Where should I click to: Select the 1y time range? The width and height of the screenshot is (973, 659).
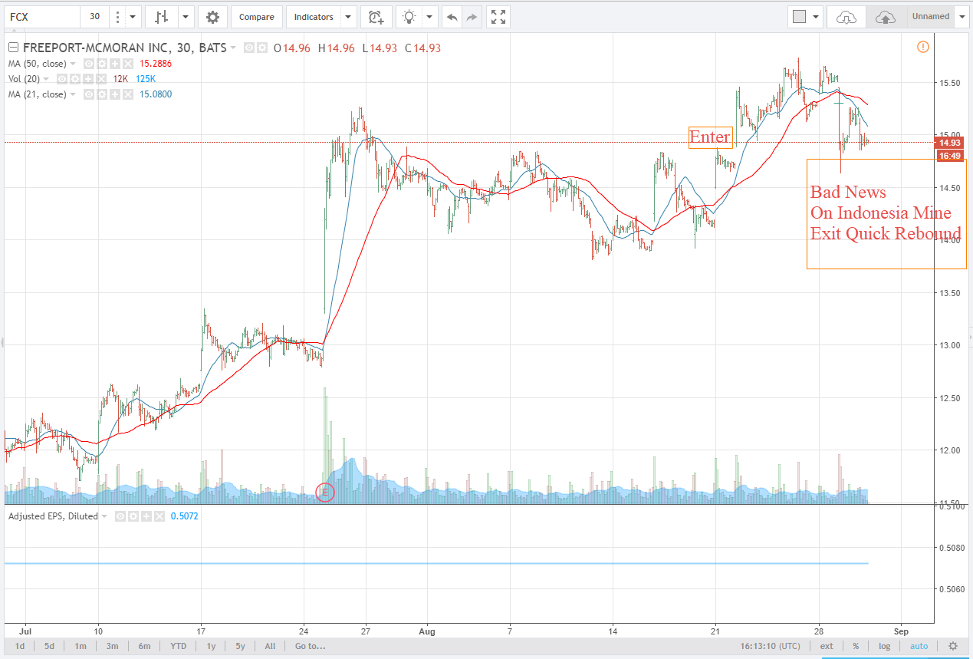(x=211, y=646)
